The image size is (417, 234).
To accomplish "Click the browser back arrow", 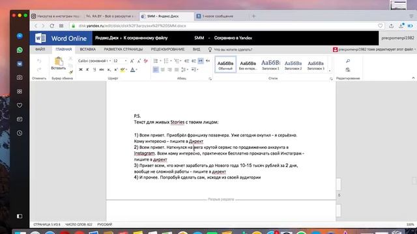I will [36, 26].
